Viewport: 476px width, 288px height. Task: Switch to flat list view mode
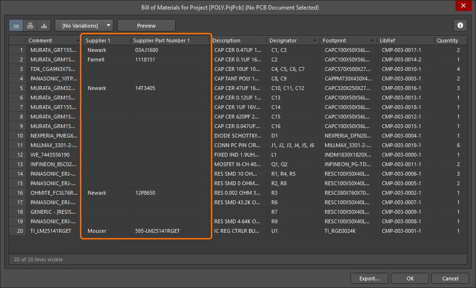click(16, 25)
